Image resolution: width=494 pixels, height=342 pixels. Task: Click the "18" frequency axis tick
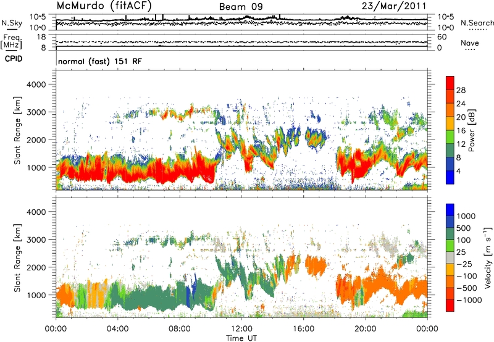tap(41, 37)
